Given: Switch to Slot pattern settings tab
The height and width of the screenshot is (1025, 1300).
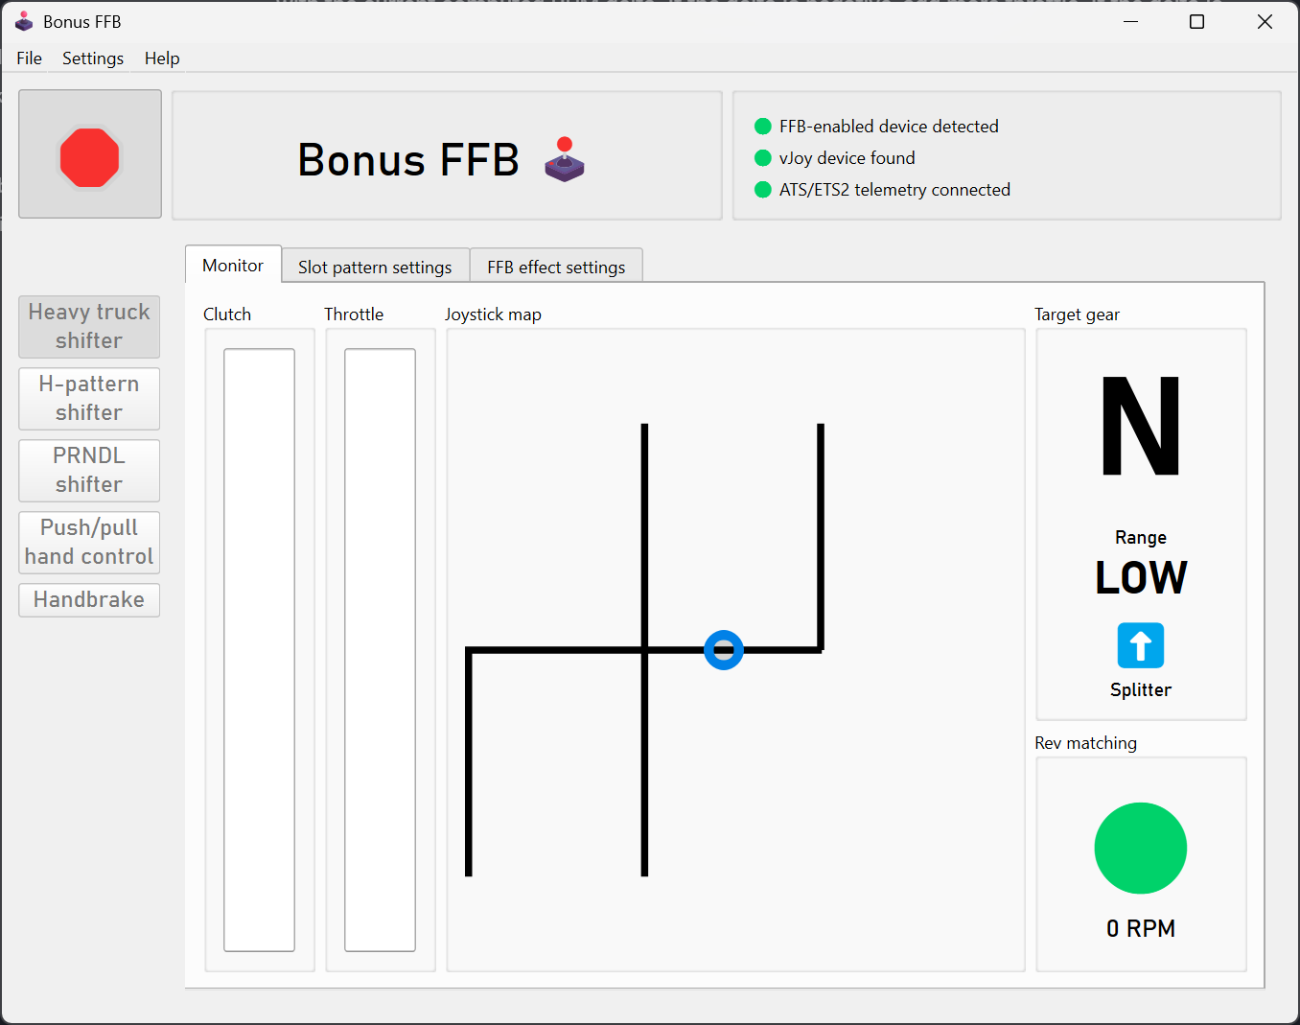Looking at the screenshot, I should click(375, 267).
